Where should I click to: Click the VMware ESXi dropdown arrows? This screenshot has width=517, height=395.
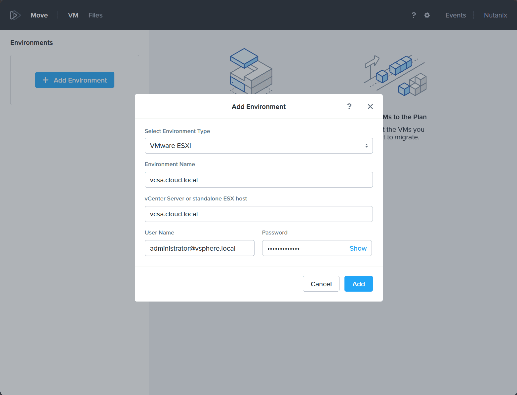(x=366, y=146)
